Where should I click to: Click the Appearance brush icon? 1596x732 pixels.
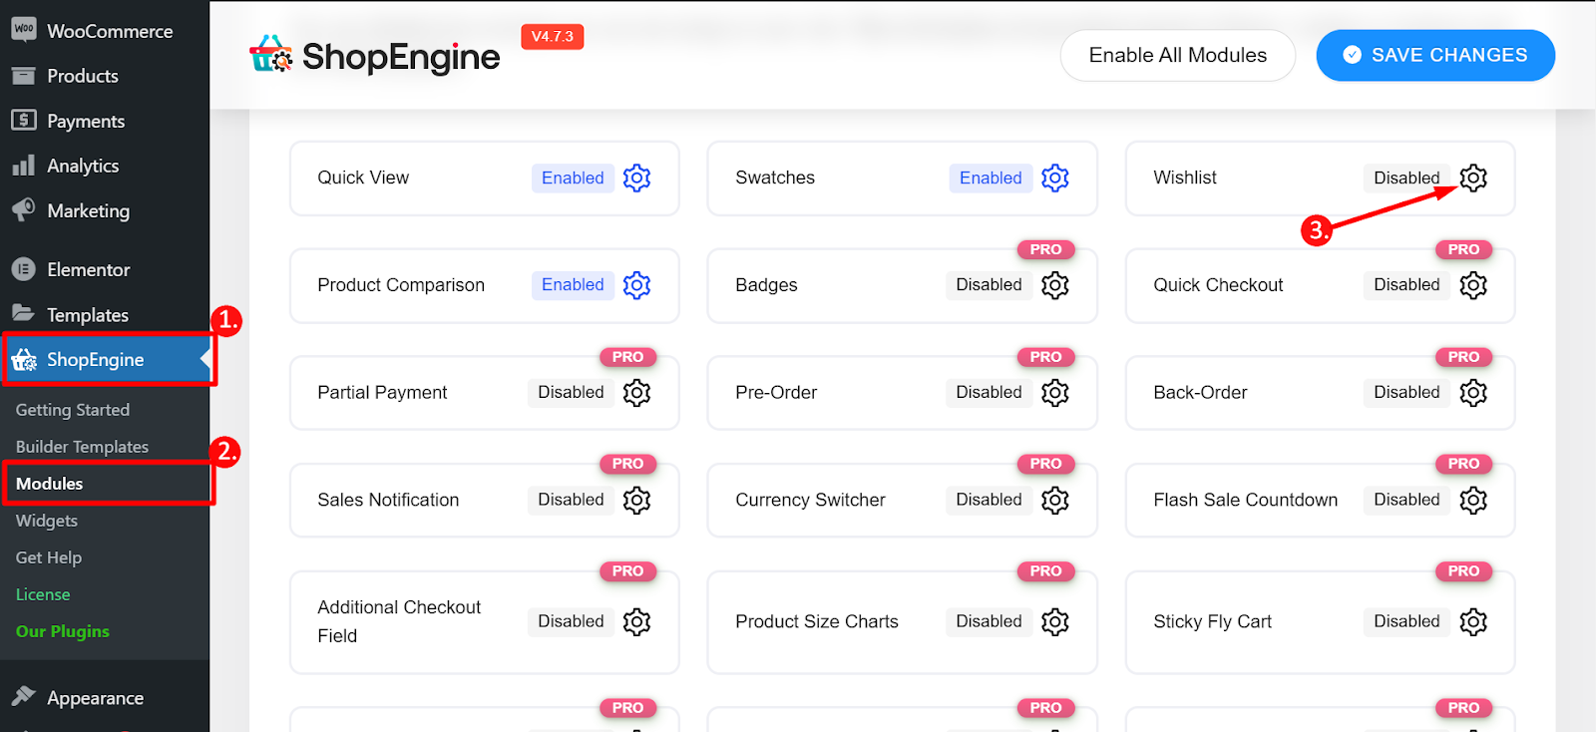(24, 697)
